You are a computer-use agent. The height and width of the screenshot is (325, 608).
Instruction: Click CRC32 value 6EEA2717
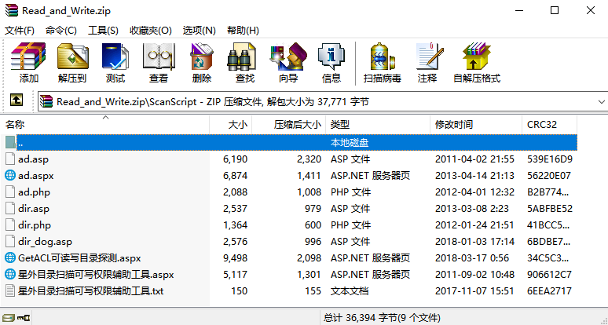click(549, 290)
